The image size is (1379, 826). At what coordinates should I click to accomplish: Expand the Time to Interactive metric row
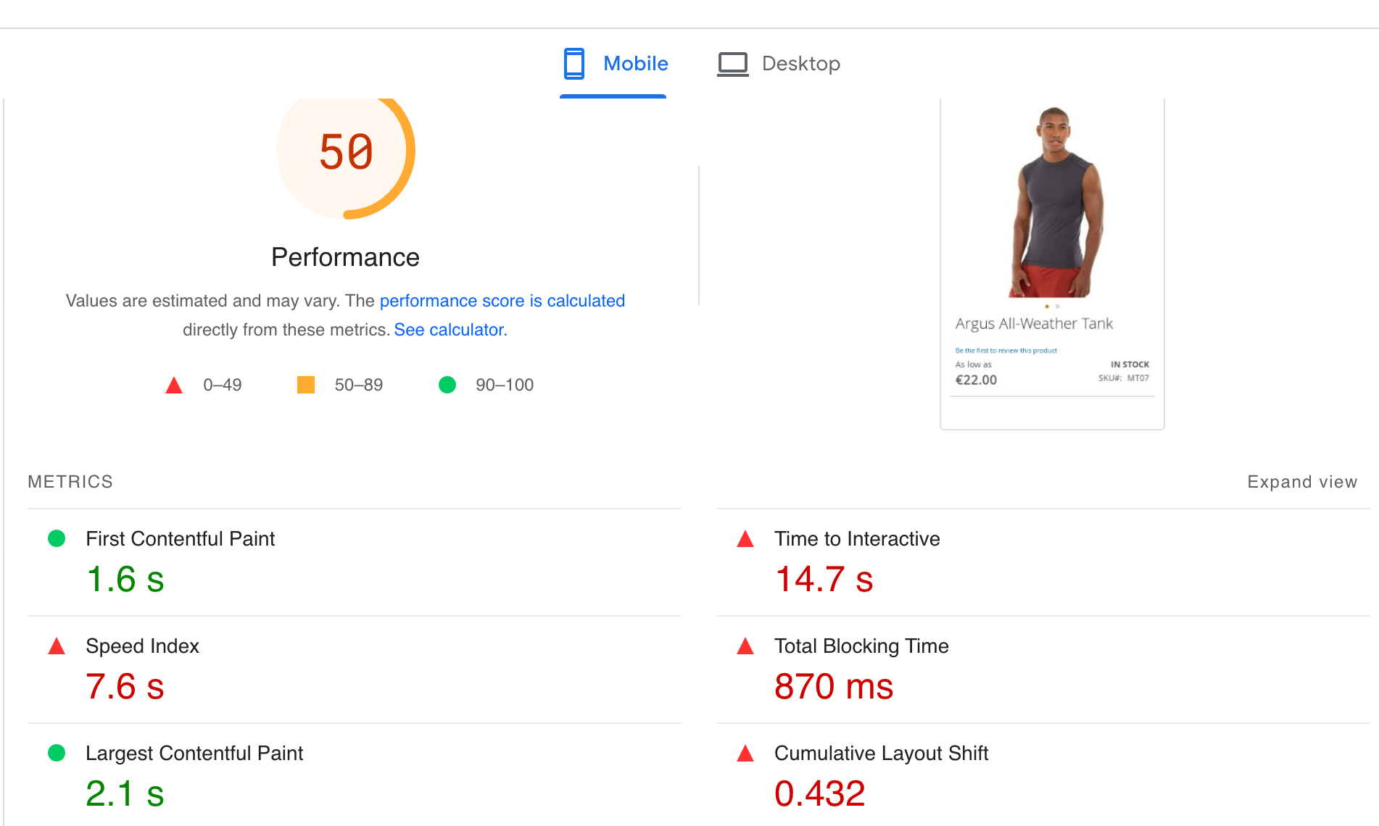click(856, 539)
